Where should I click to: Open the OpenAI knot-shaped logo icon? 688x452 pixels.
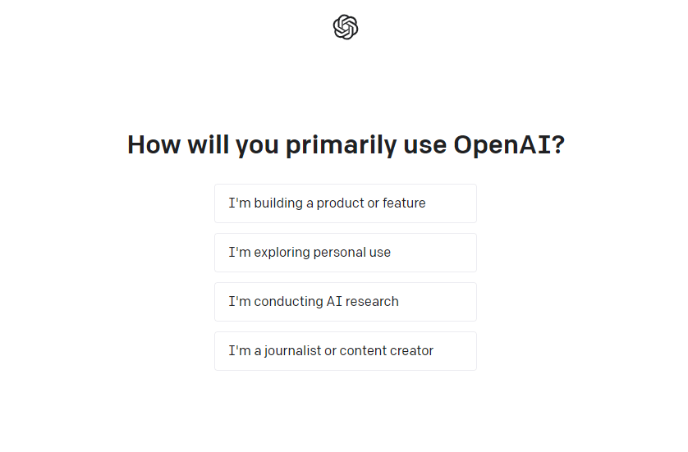346,27
